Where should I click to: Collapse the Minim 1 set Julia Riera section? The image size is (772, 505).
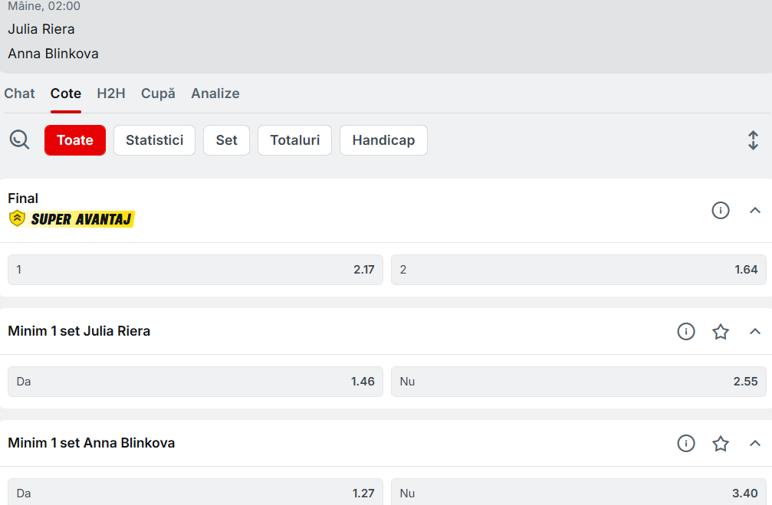[754, 331]
